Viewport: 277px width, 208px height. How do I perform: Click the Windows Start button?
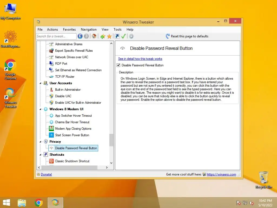6,203
